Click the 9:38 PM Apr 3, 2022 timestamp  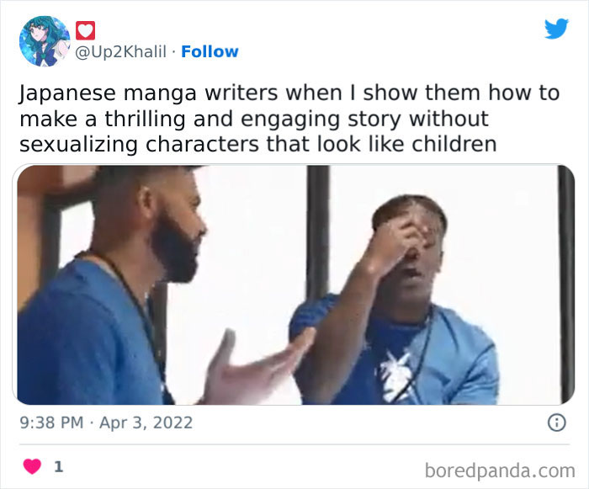point(106,423)
